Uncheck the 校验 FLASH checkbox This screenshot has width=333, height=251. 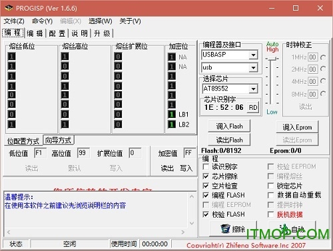pos(206,214)
